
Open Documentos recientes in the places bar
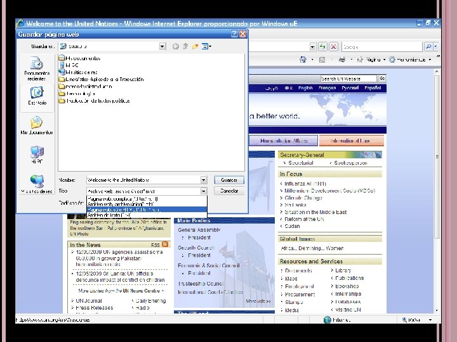tap(37, 69)
